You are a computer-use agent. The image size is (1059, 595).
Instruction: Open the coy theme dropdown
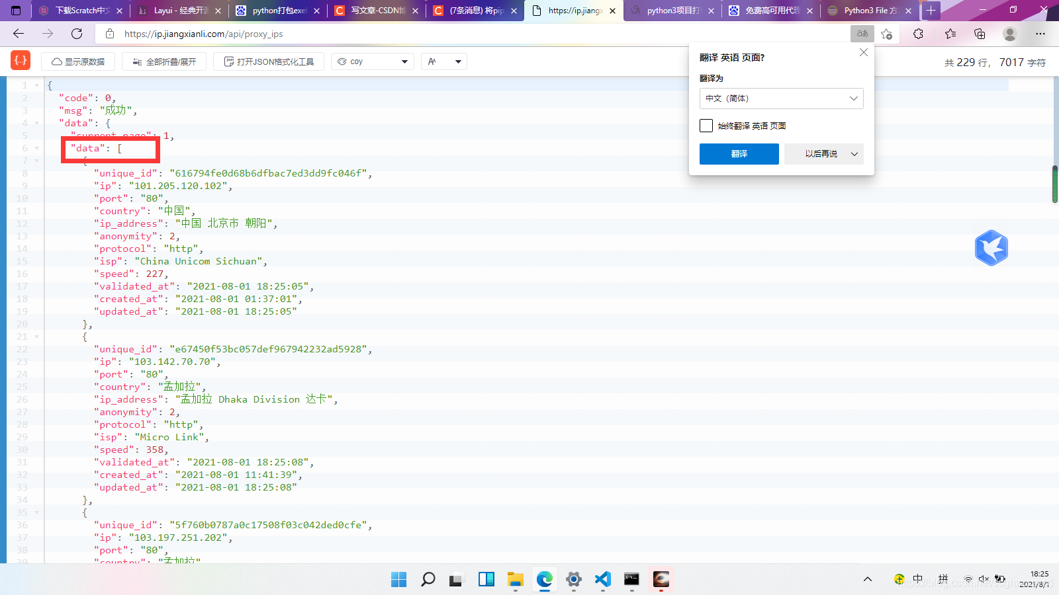click(x=373, y=61)
